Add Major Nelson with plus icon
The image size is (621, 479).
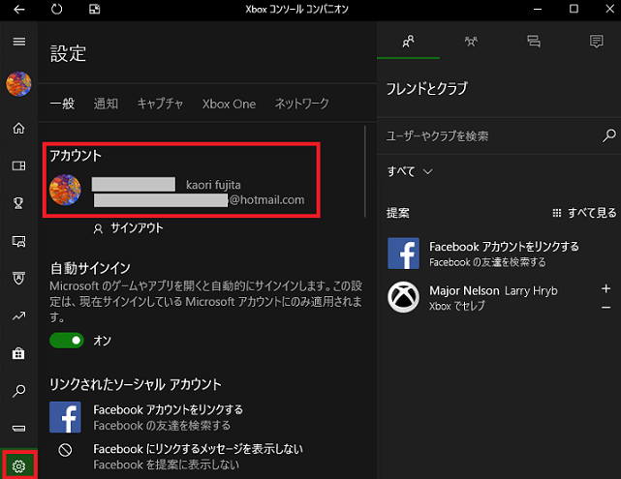click(x=605, y=288)
